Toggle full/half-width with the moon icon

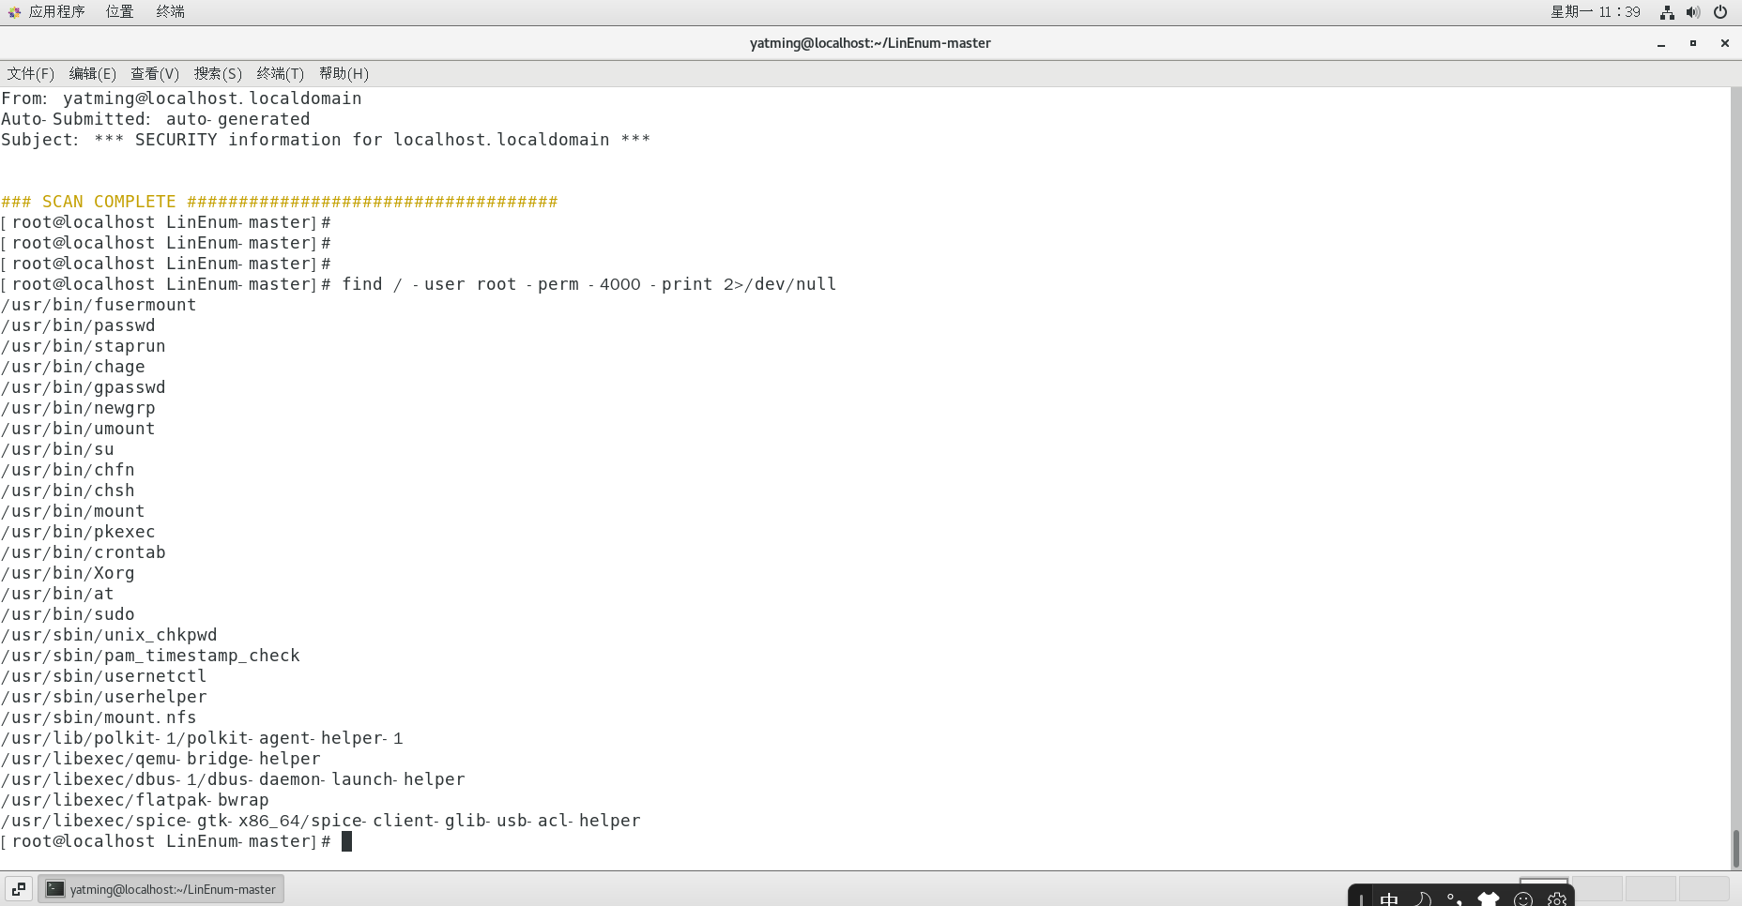point(1424,898)
